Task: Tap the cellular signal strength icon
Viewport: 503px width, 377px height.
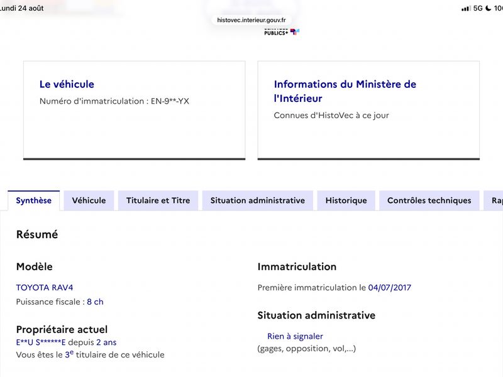Action: (x=466, y=8)
